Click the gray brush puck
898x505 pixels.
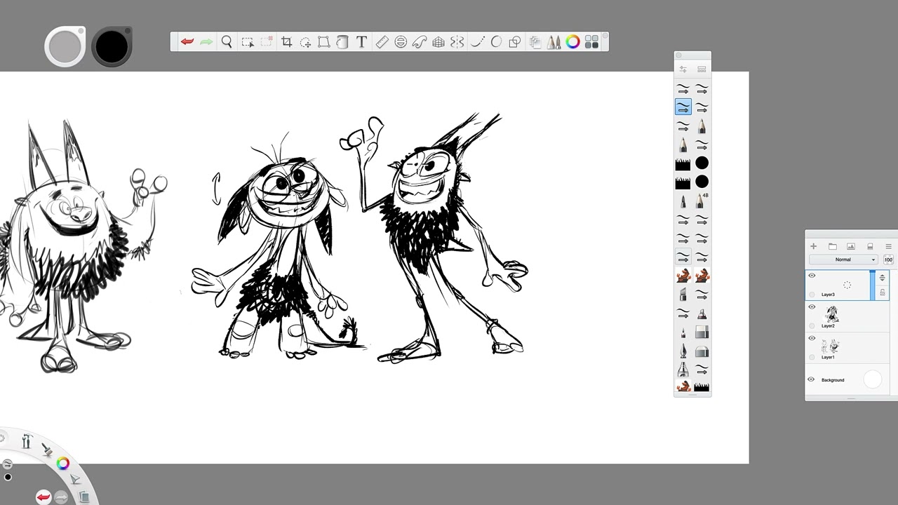pos(65,46)
